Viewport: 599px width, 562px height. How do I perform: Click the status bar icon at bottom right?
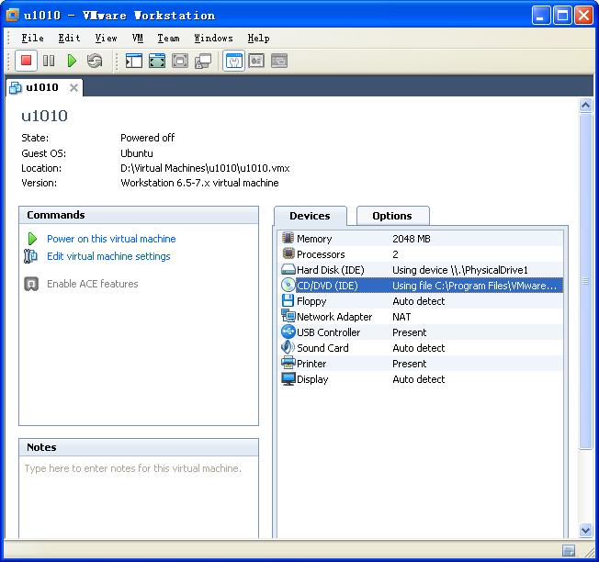pyautogui.click(x=569, y=550)
